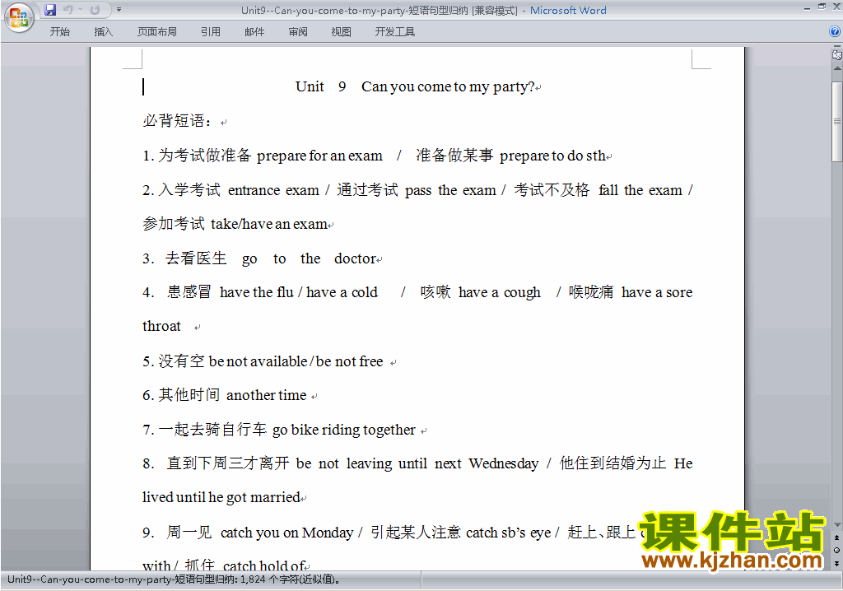Viewport: 843px width, 591px height.
Task: Toggle the ruler icon above the scrollbar
Action: point(836,55)
